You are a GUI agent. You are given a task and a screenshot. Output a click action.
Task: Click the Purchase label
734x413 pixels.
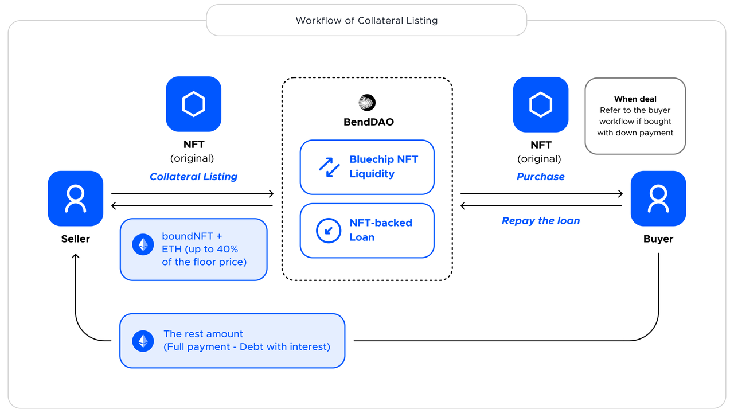540,177
